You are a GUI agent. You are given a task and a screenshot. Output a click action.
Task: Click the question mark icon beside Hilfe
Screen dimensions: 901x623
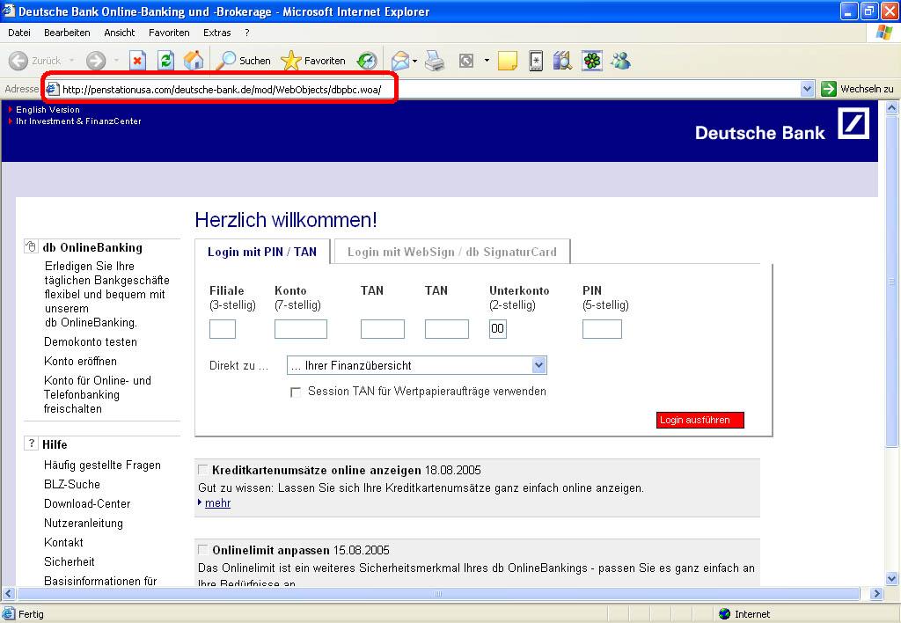(31, 443)
